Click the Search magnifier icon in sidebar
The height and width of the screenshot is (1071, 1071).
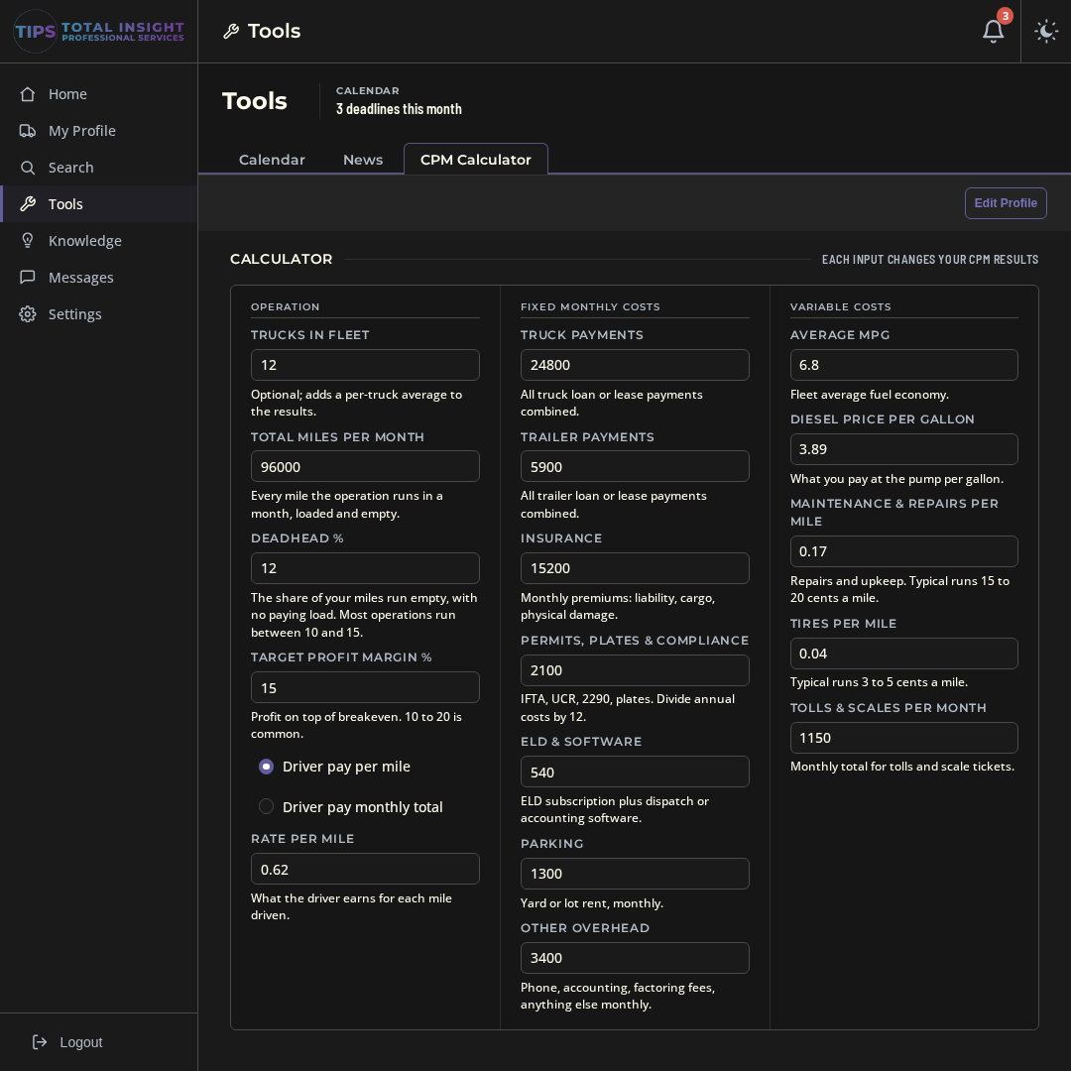(x=28, y=168)
